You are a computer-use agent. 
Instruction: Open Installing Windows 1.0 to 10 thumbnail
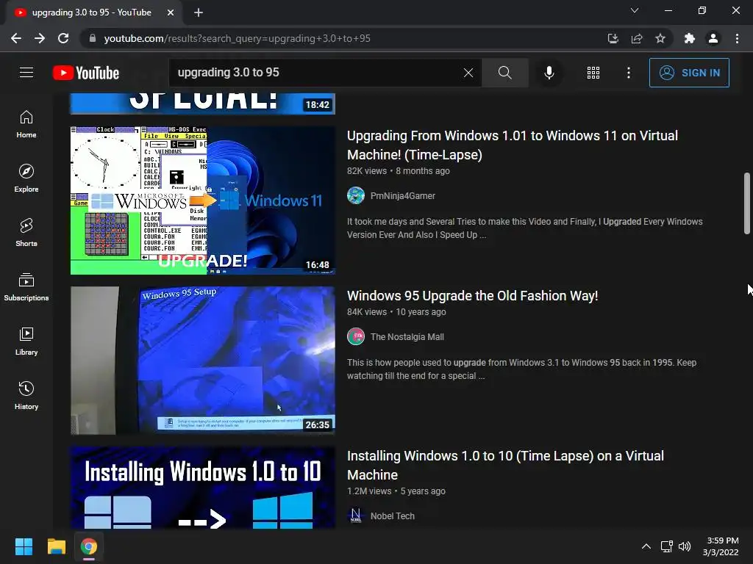(203, 488)
